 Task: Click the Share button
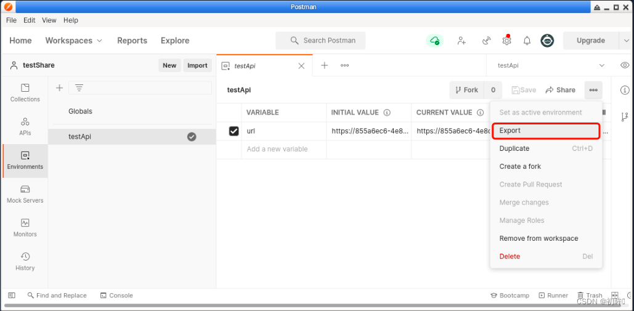tap(561, 90)
